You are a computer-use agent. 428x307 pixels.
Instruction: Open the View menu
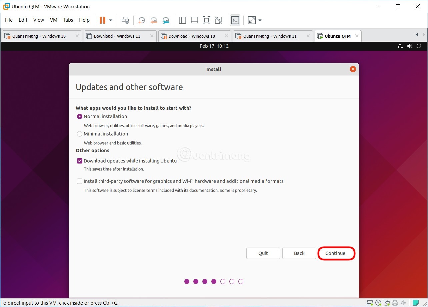[x=39, y=20]
